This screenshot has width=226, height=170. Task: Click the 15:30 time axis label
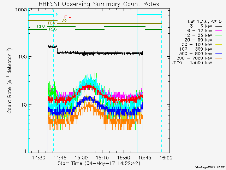point(124,158)
